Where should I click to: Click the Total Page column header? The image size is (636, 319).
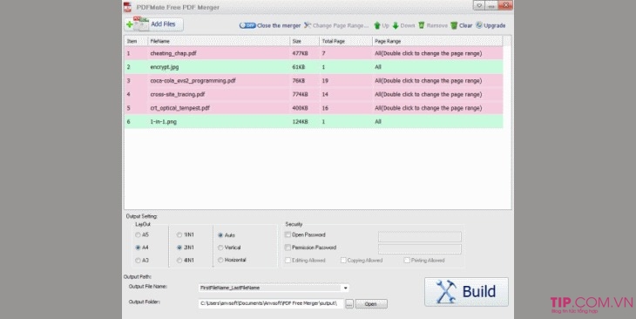(x=346, y=41)
